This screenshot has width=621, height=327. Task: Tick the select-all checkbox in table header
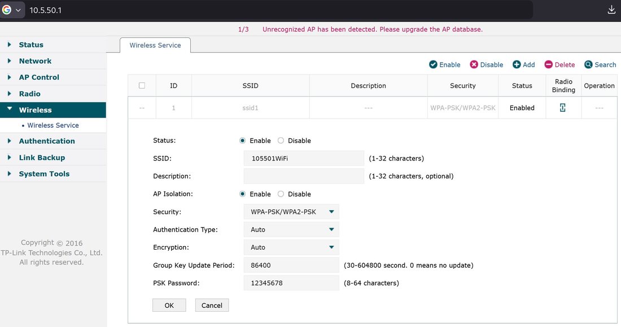pos(142,86)
